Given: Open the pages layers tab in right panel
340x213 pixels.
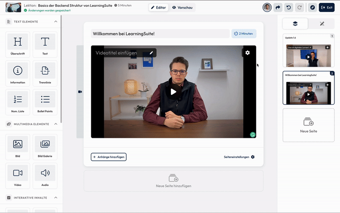Looking at the screenshot, I should tap(295, 23).
